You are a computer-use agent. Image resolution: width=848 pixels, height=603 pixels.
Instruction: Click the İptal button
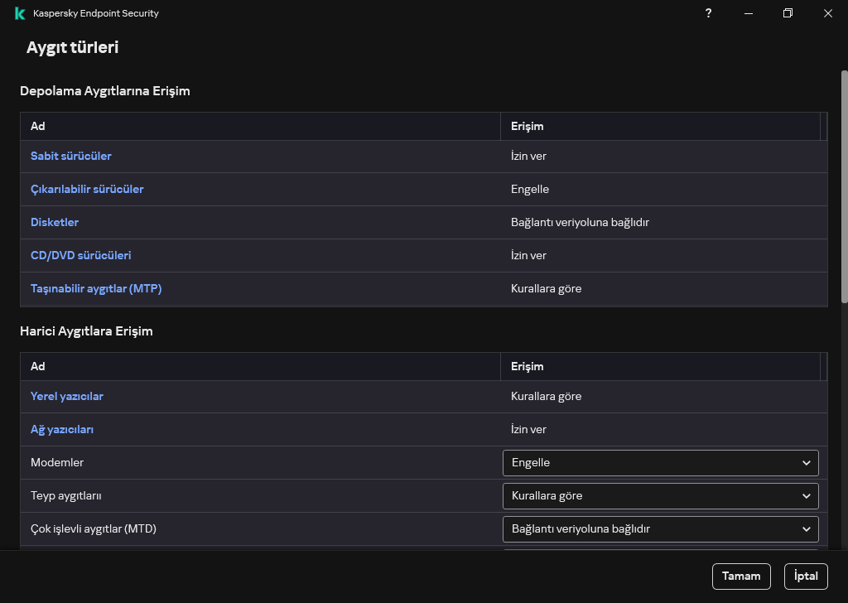tap(806, 576)
